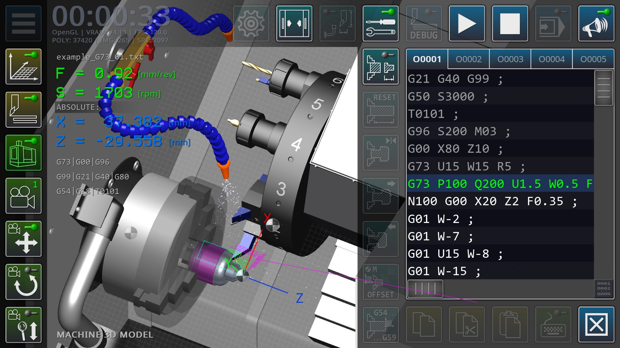Image resolution: width=620 pixels, height=348 pixels.
Task: Toggle the sound megaphone button
Action: pyautogui.click(x=596, y=24)
